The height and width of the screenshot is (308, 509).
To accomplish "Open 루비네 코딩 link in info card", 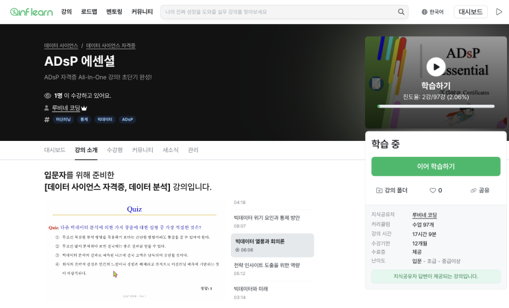I will (x=424, y=215).
